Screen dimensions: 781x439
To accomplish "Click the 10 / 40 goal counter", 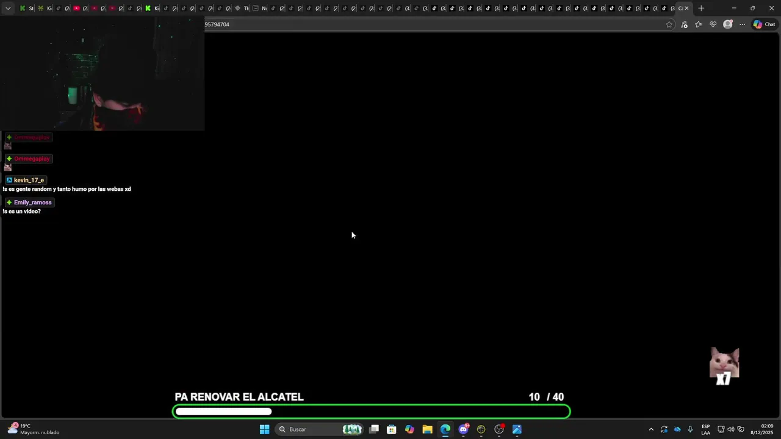I will [x=546, y=397].
